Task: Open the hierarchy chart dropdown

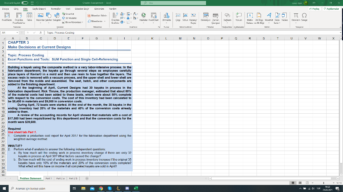Action: pos(129,14)
